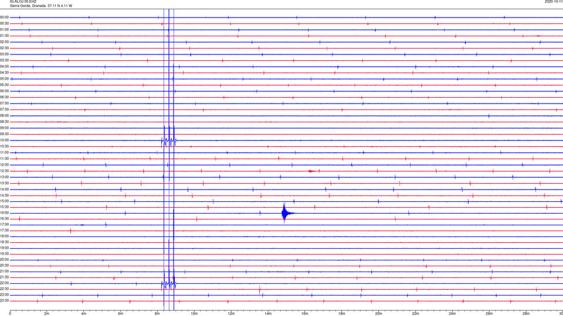Click the 8m tick label on time axis
The width and height of the screenshot is (563, 316).
pos(157,314)
